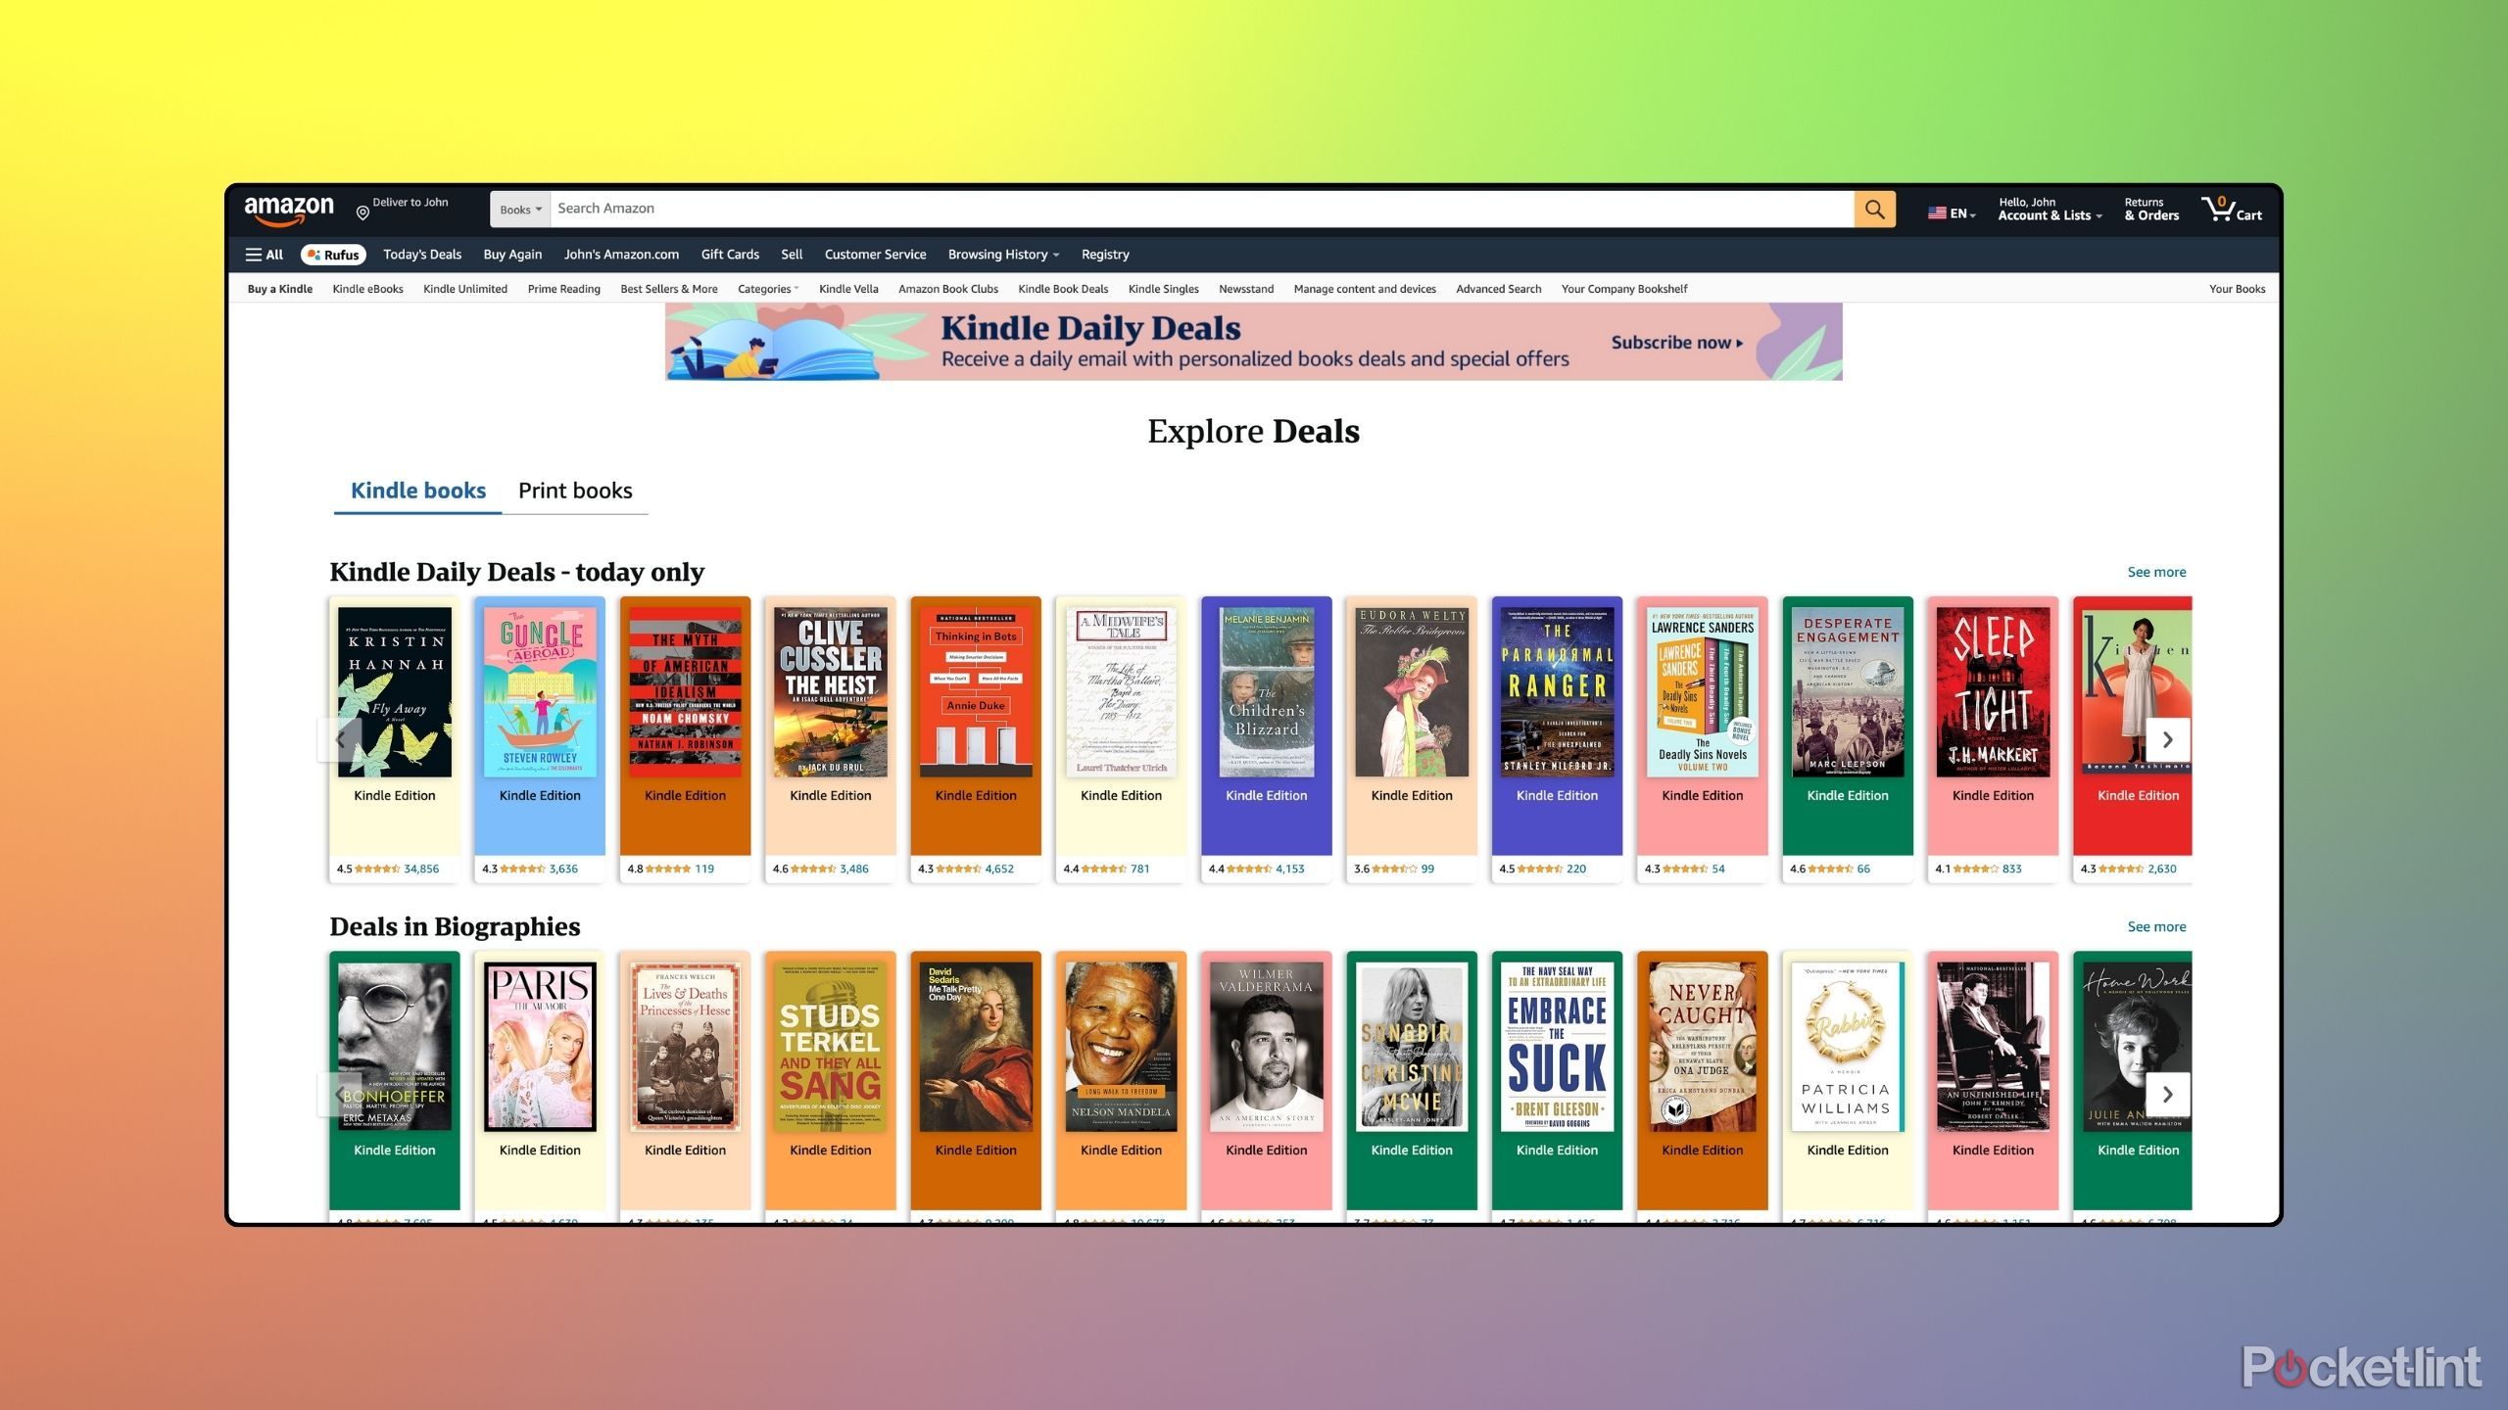Open A Midwife's Tale book cover

click(1121, 692)
